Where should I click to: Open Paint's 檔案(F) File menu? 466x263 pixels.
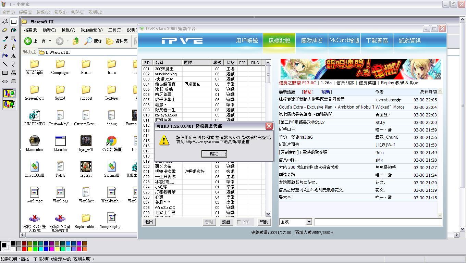(8, 12)
